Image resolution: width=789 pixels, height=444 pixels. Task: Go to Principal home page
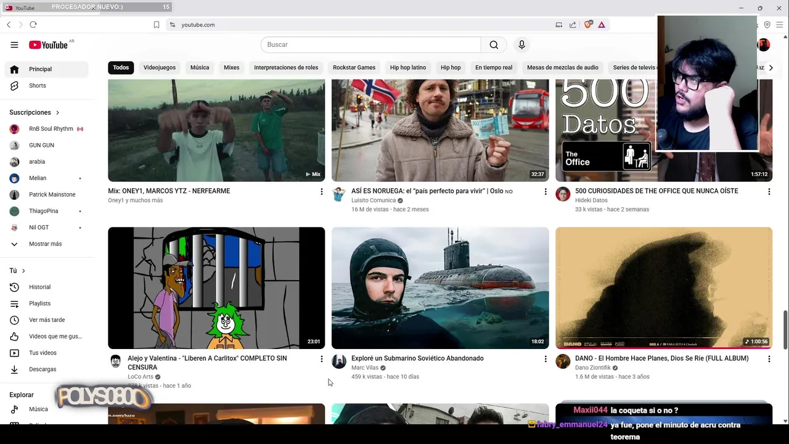(x=46, y=69)
